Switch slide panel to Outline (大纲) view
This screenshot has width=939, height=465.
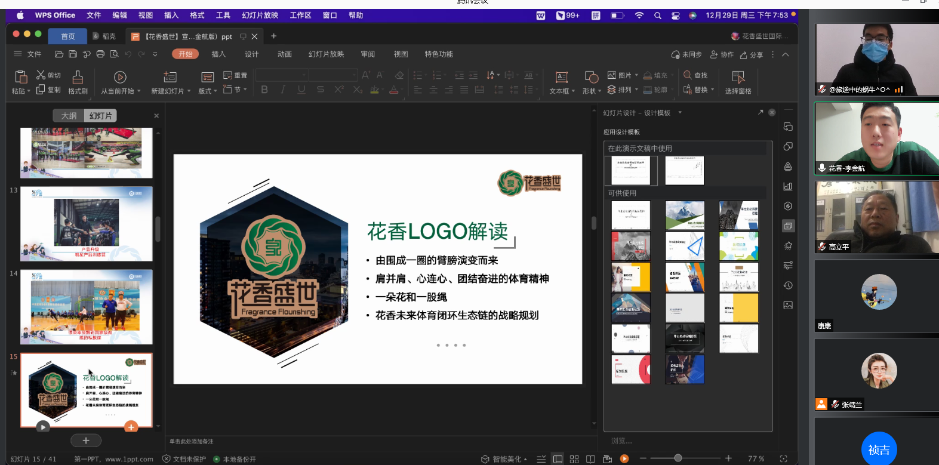tap(69, 116)
